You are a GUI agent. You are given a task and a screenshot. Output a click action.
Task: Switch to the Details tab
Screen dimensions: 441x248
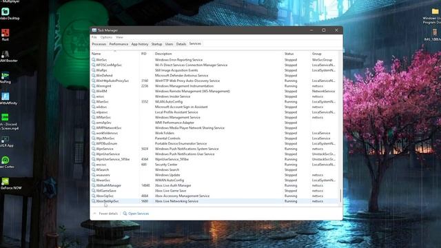(181, 44)
